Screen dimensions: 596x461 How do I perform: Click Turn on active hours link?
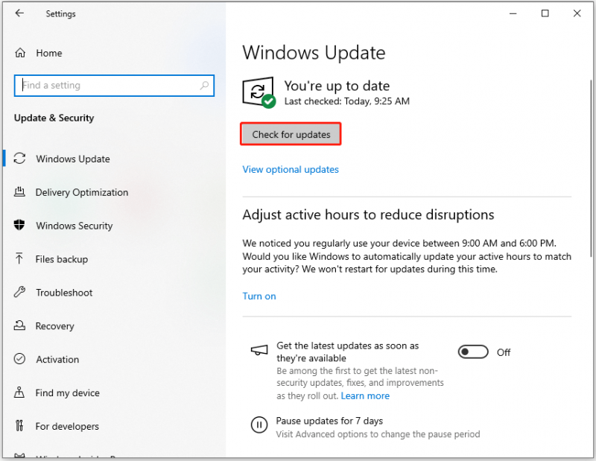(259, 296)
